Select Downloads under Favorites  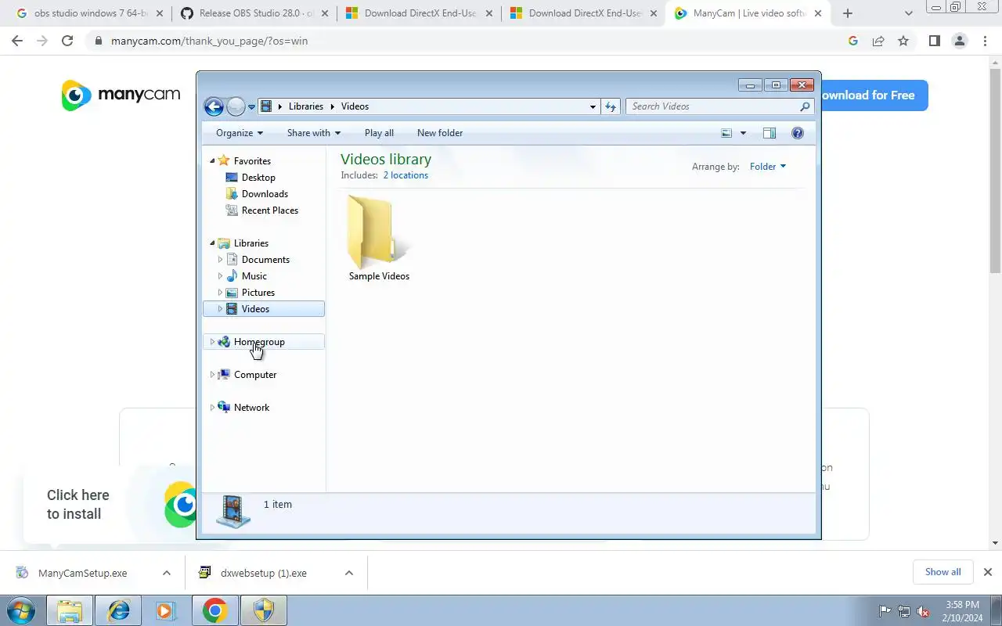click(x=265, y=194)
